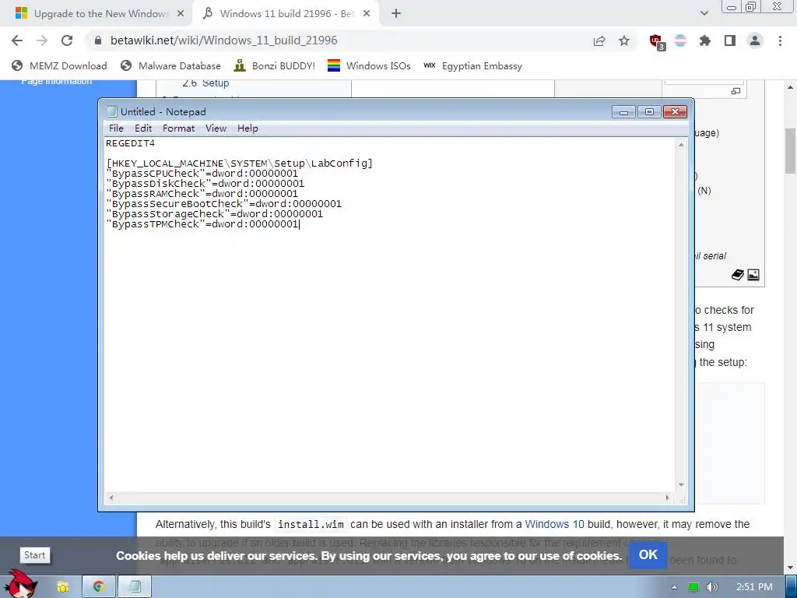The height and width of the screenshot is (598, 797).
Task: Open the MEMZ Download bookmark
Action: [x=59, y=65]
